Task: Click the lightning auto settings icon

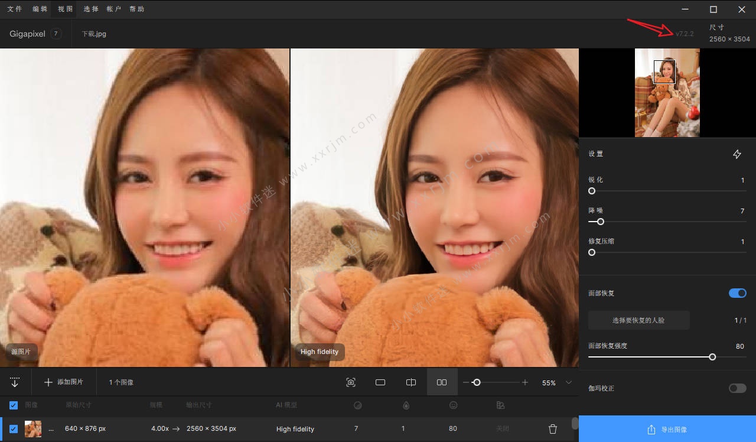Action: tap(737, 154)
